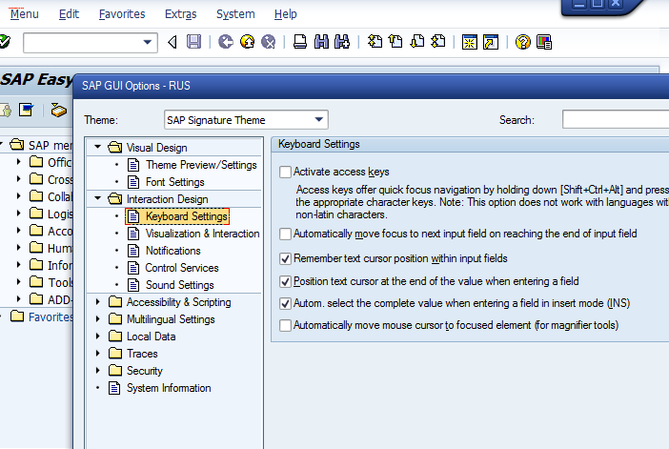Open the Theme dropdown list
Image resolution: width=669 pixels, height=449 pixels.
(x=318, y=120)
